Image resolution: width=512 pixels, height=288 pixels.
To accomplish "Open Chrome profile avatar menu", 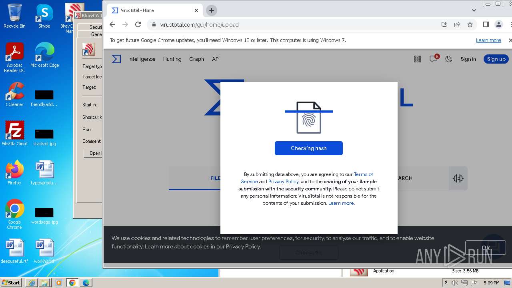I will point(499,24).
